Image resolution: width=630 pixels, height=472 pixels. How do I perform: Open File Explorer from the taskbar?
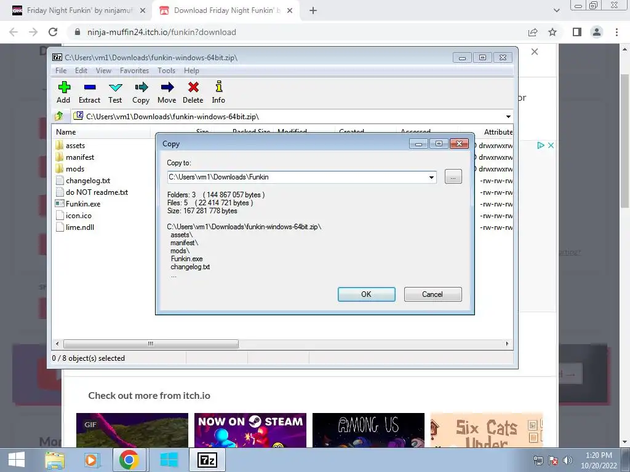(54, 460)
